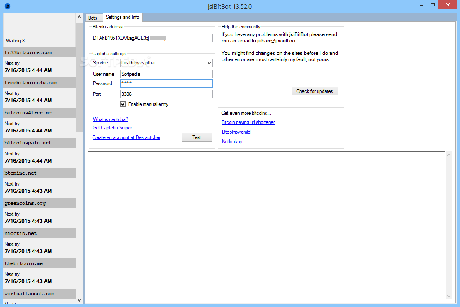Click the Check for updates button
Image resolution: width=460 pixels, height=307 pixels.
click(315, 91)
